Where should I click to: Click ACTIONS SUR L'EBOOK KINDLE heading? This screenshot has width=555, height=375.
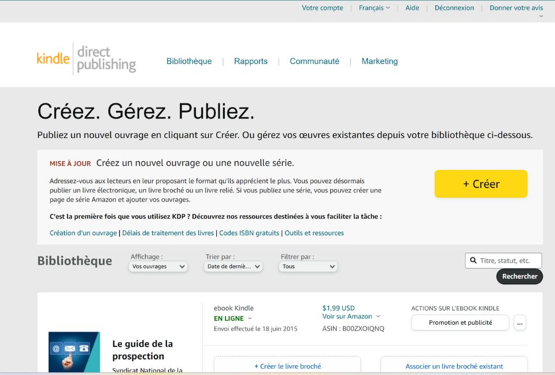pyautogui.click(x=455, y=308)
